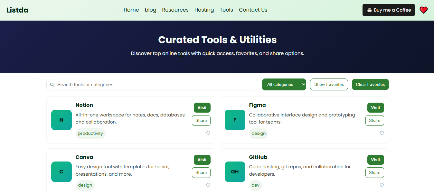Click the Canva C logo tile
Screen dimensions: 434x194
pos(61,172)
